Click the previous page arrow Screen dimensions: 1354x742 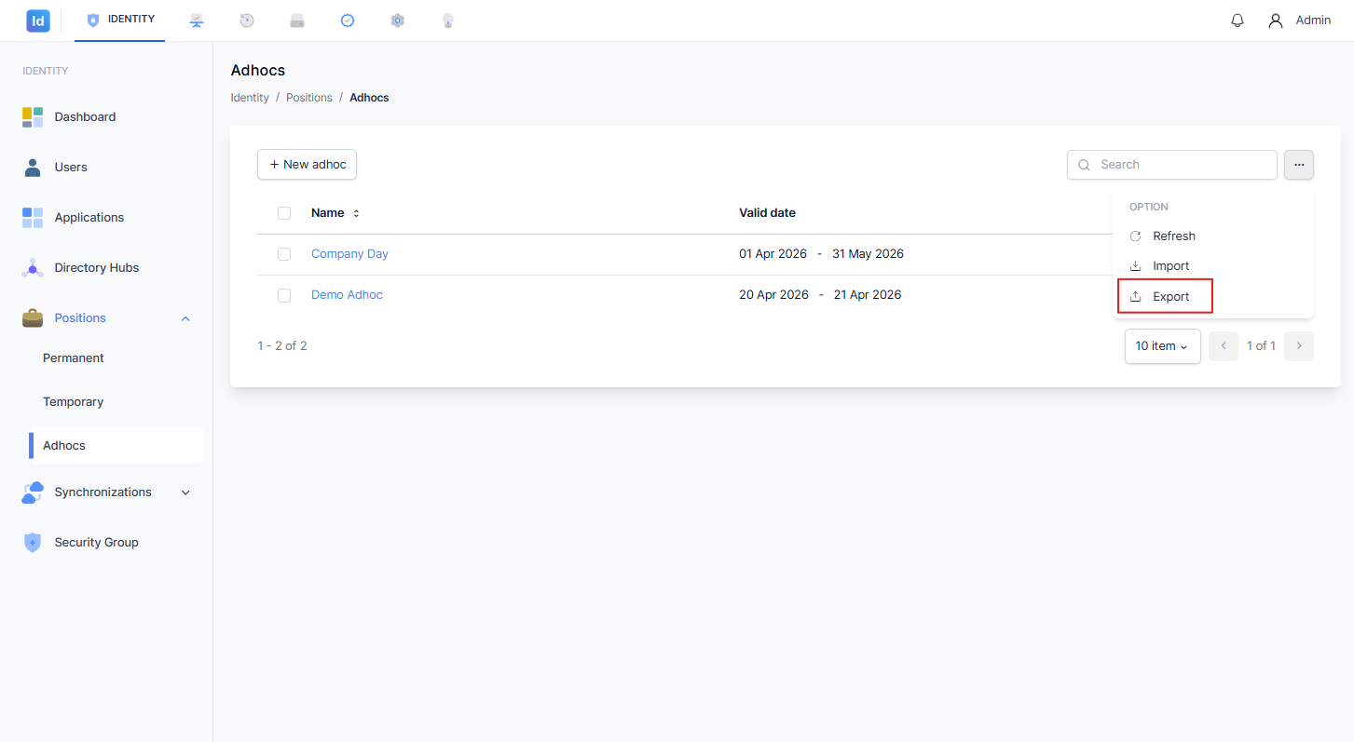pyautogui.click(x=1224, y=346)
